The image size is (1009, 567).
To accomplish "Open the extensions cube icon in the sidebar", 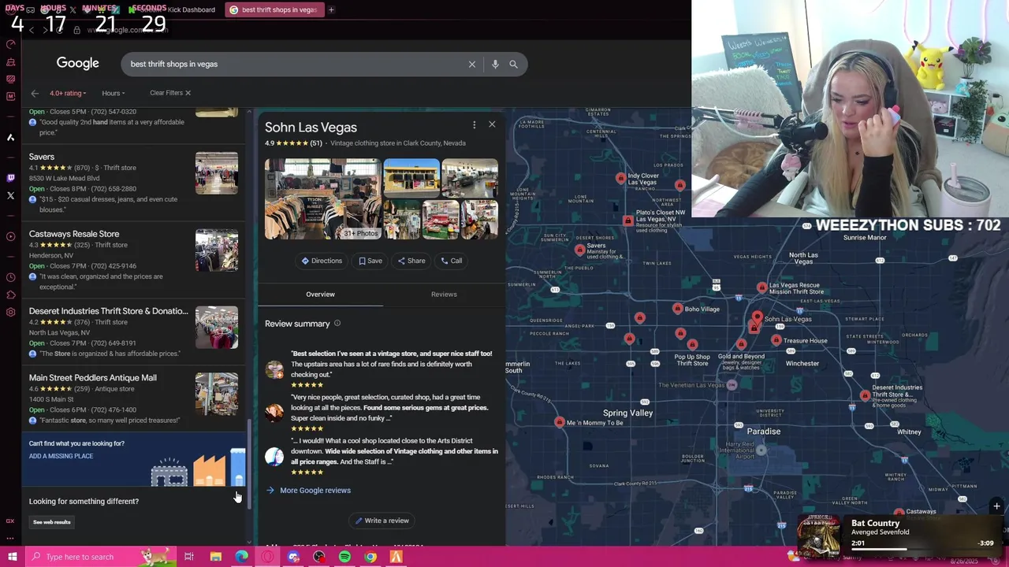I will pyautogui.click(x=10, y=295).
